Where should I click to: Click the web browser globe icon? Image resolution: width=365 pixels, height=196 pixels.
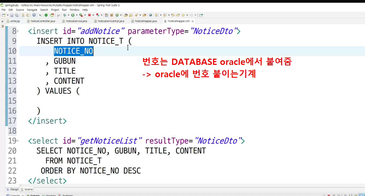pyautogui.click(x=151, y=15)
